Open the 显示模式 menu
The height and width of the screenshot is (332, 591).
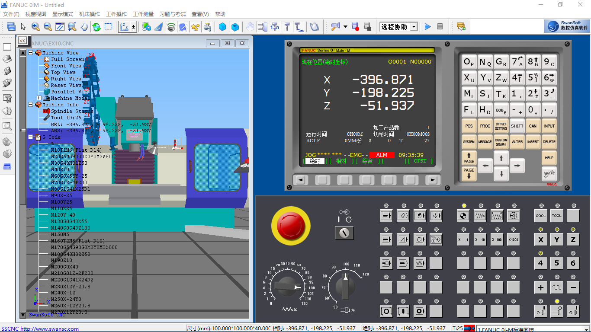point(63,14)
